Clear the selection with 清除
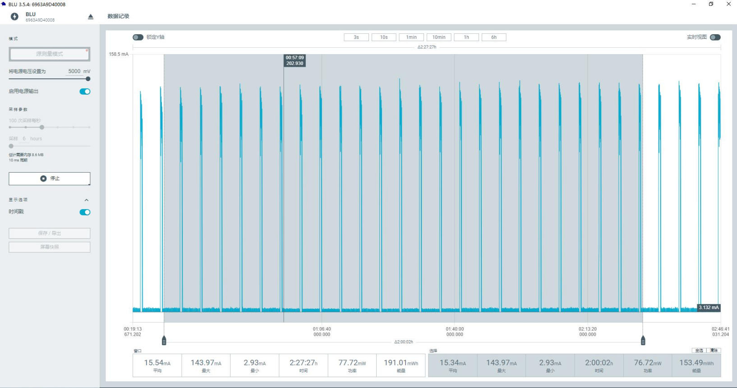This screenshot has width=737, height=388. (x=714, y=350)
